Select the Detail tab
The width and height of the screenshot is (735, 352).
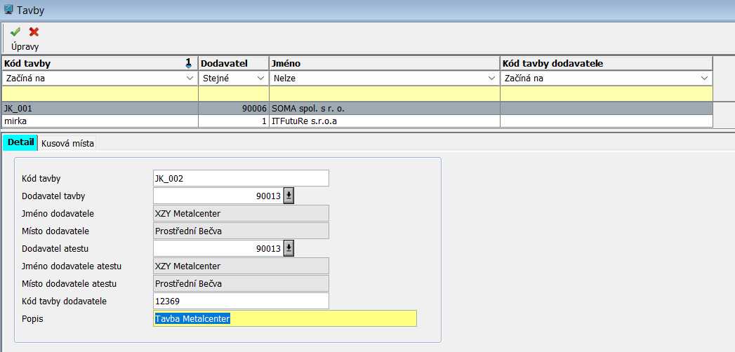click(x=20, y=142)
